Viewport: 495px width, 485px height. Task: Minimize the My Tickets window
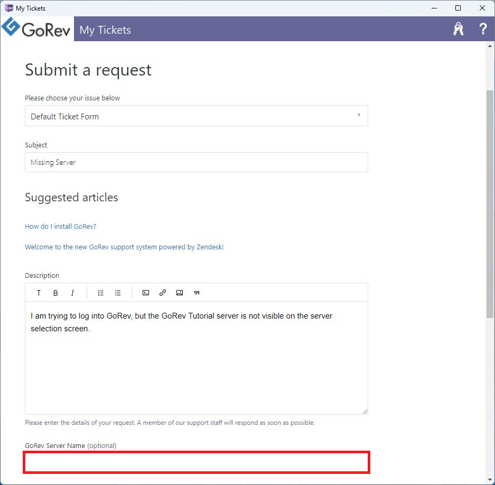[x=434, y=8]
